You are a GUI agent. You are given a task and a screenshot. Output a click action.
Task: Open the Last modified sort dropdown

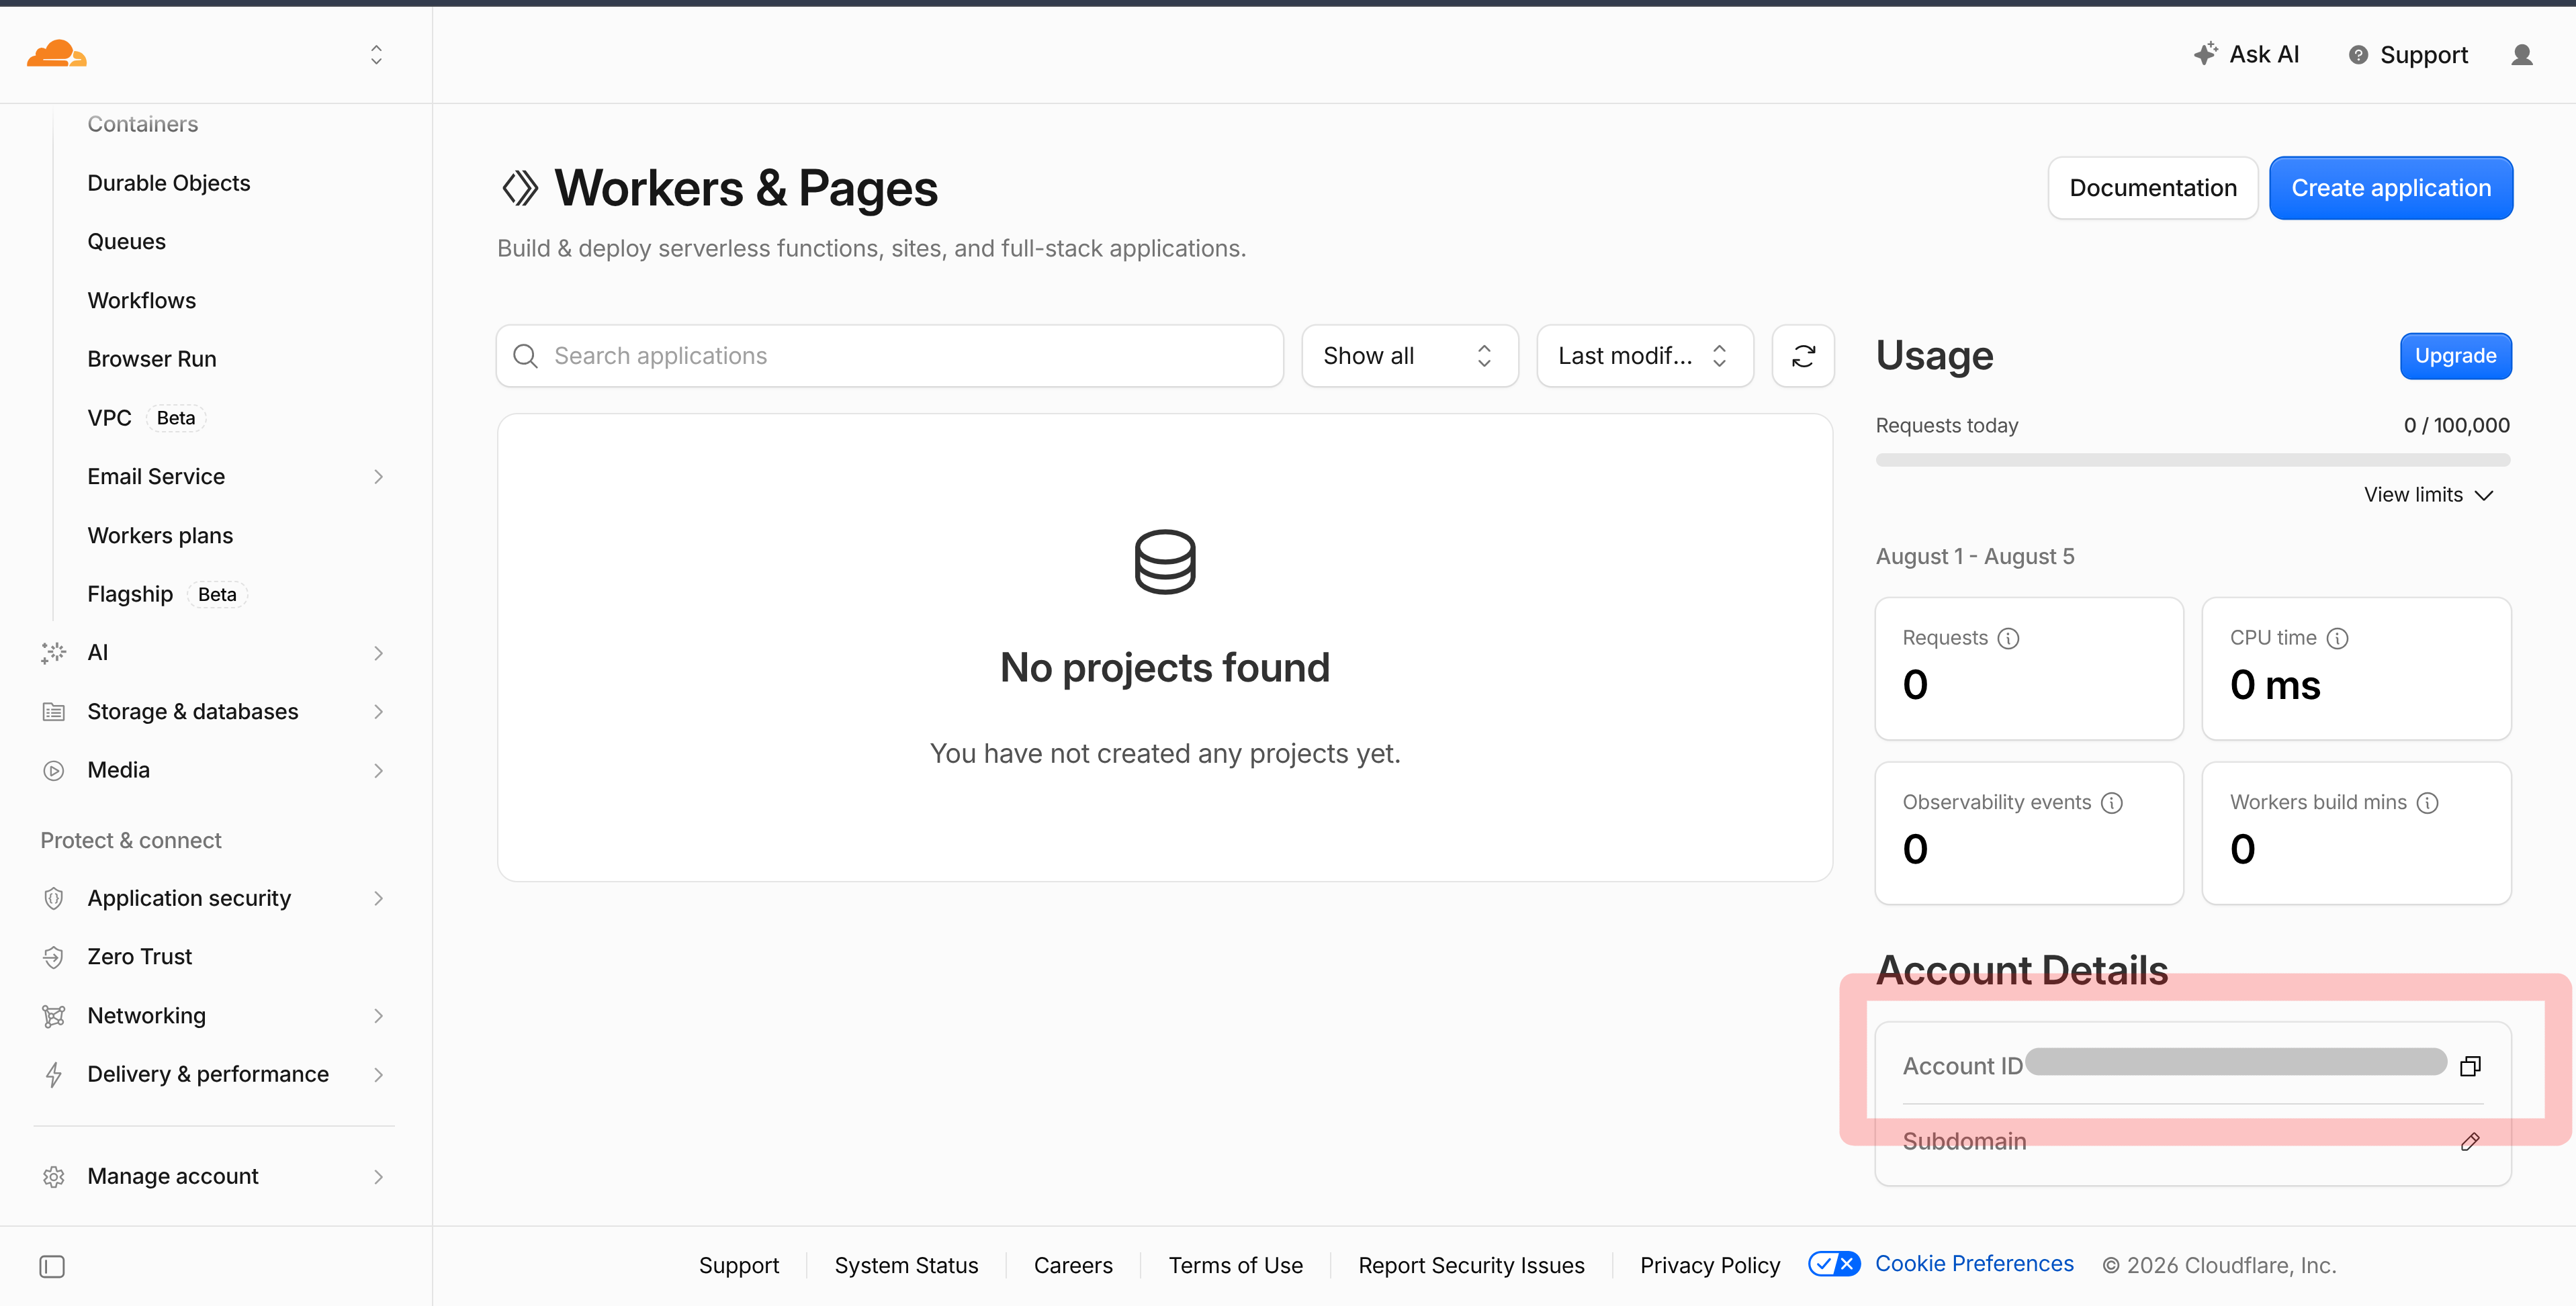[1644, 356]
